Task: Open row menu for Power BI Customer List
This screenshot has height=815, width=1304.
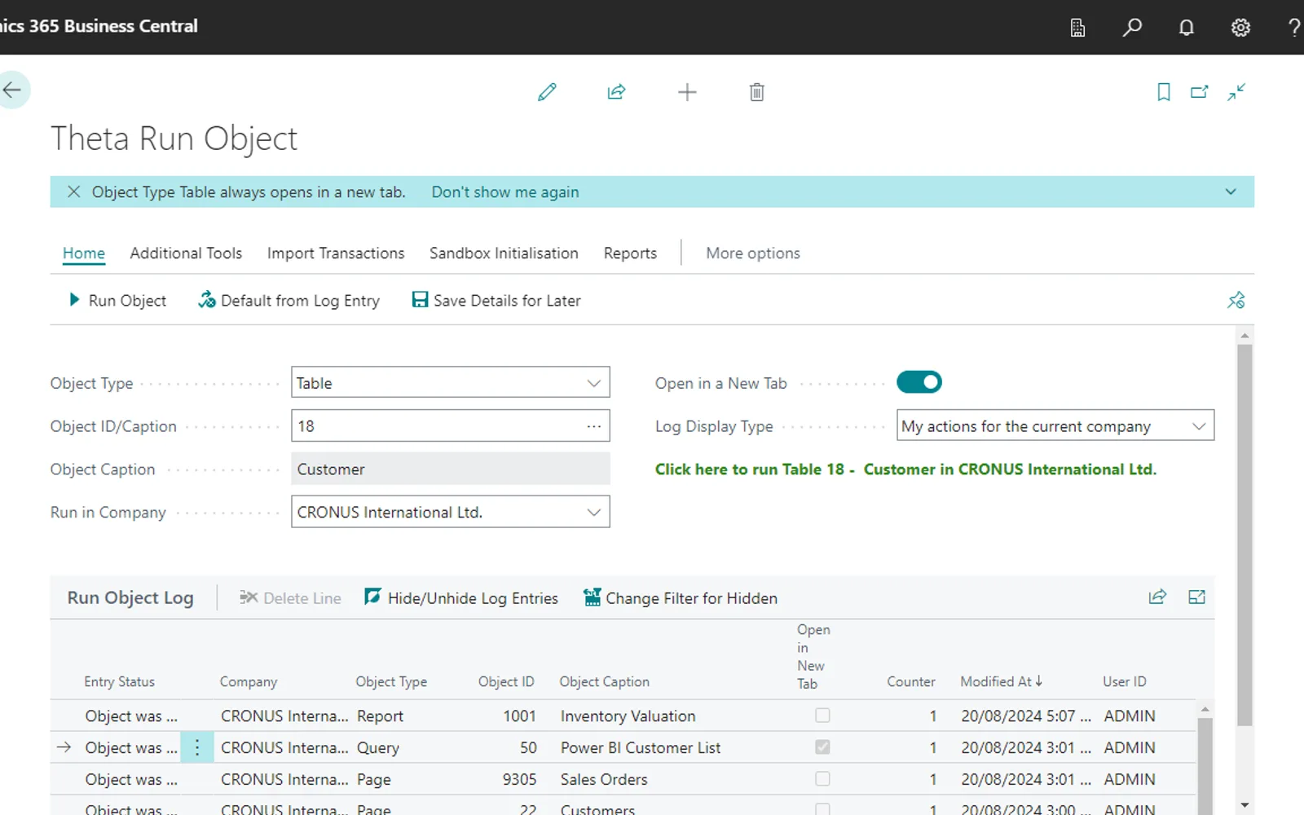Action: tap(197, 747)
